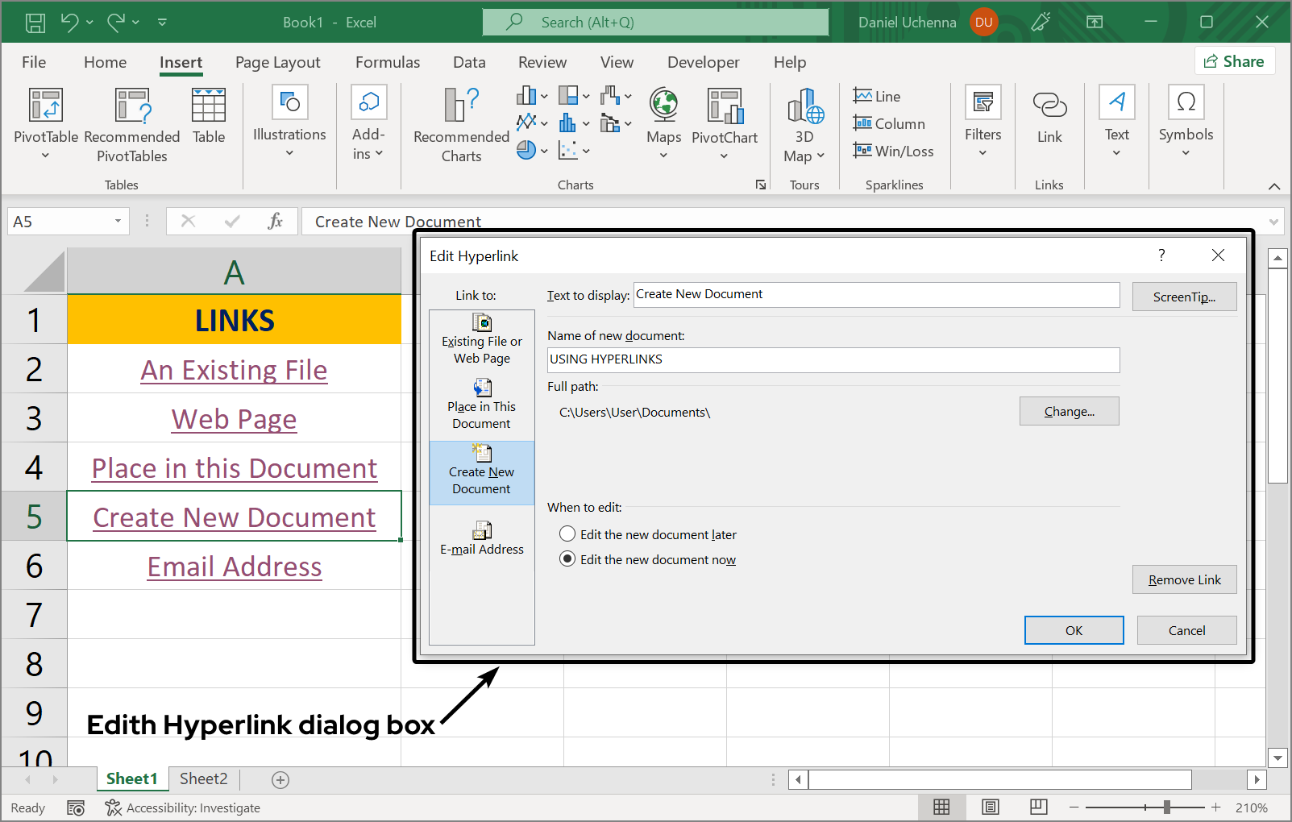This screenshot has width=1292, height=822.
Task: Open the Name Box dropdown arrow
Action: (118, 222)
